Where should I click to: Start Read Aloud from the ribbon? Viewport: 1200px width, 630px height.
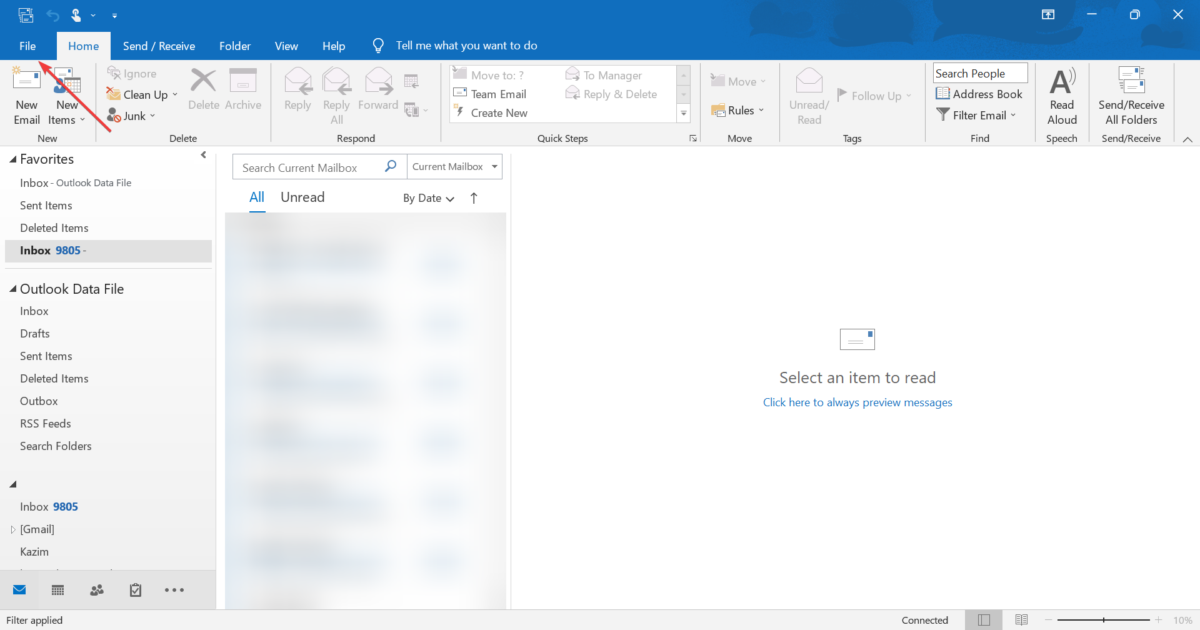click(x=1062, y=95)
